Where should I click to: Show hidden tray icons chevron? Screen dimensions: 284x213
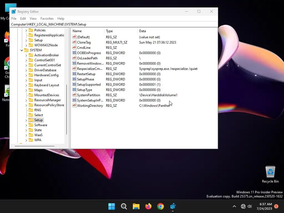(234, 206)
